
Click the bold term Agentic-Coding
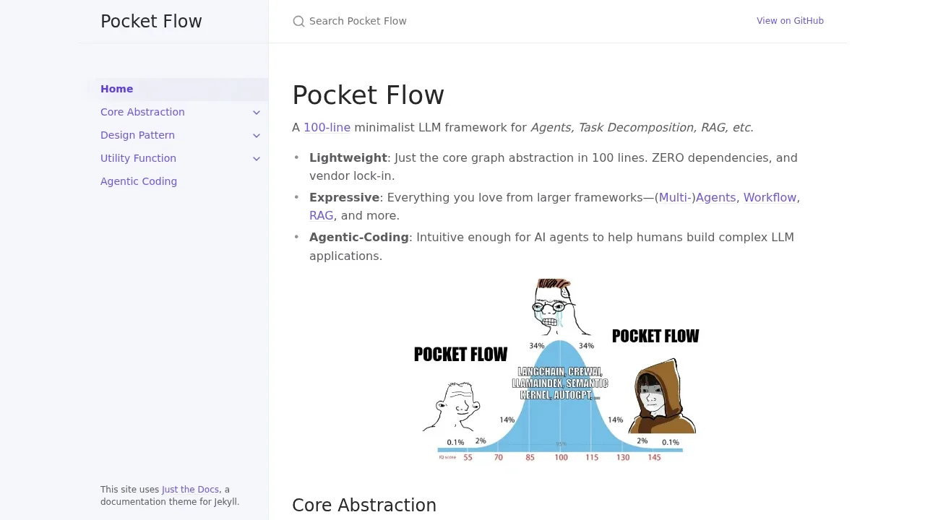tap(359, 237)
